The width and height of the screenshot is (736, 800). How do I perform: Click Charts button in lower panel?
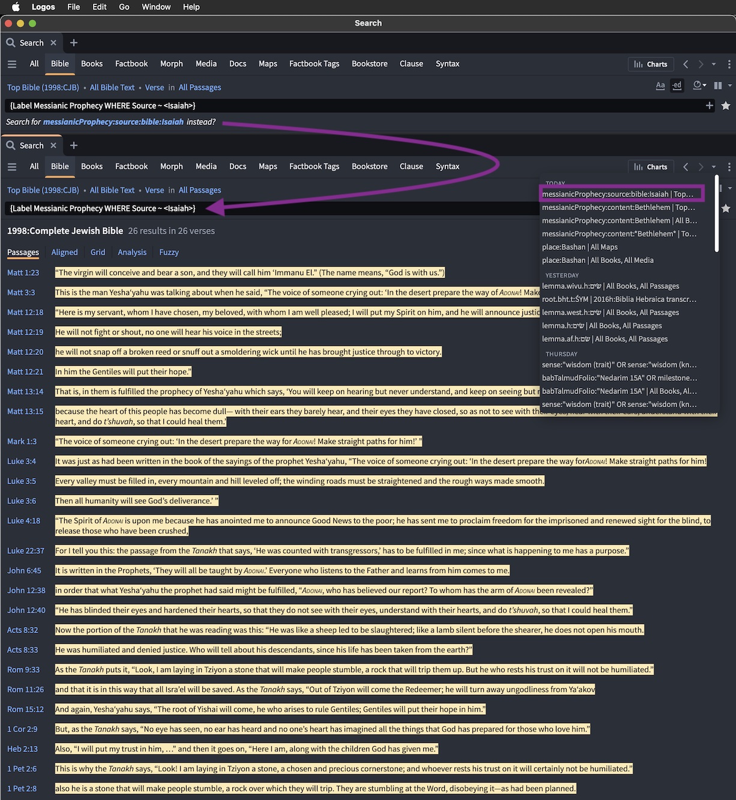pyautogui.click(x=651, y=167)
